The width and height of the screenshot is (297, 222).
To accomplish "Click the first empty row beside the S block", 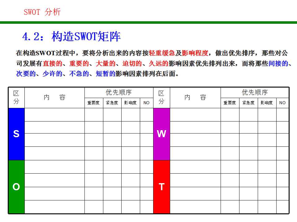I will point(54,115).
